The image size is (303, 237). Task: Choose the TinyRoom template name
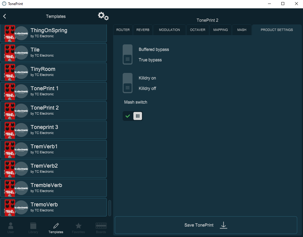43,69
